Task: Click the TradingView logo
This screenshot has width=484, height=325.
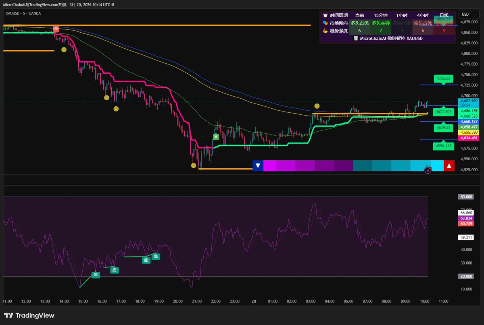Action: [x=29, y=315]
